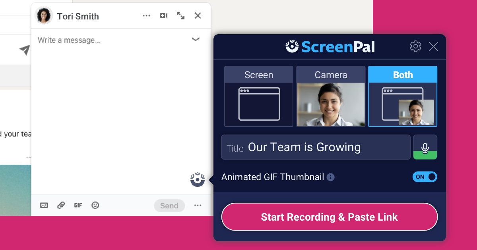Attach an image to the message
Viewport: 477px width, 250px height.
click(x=44, y=205)
